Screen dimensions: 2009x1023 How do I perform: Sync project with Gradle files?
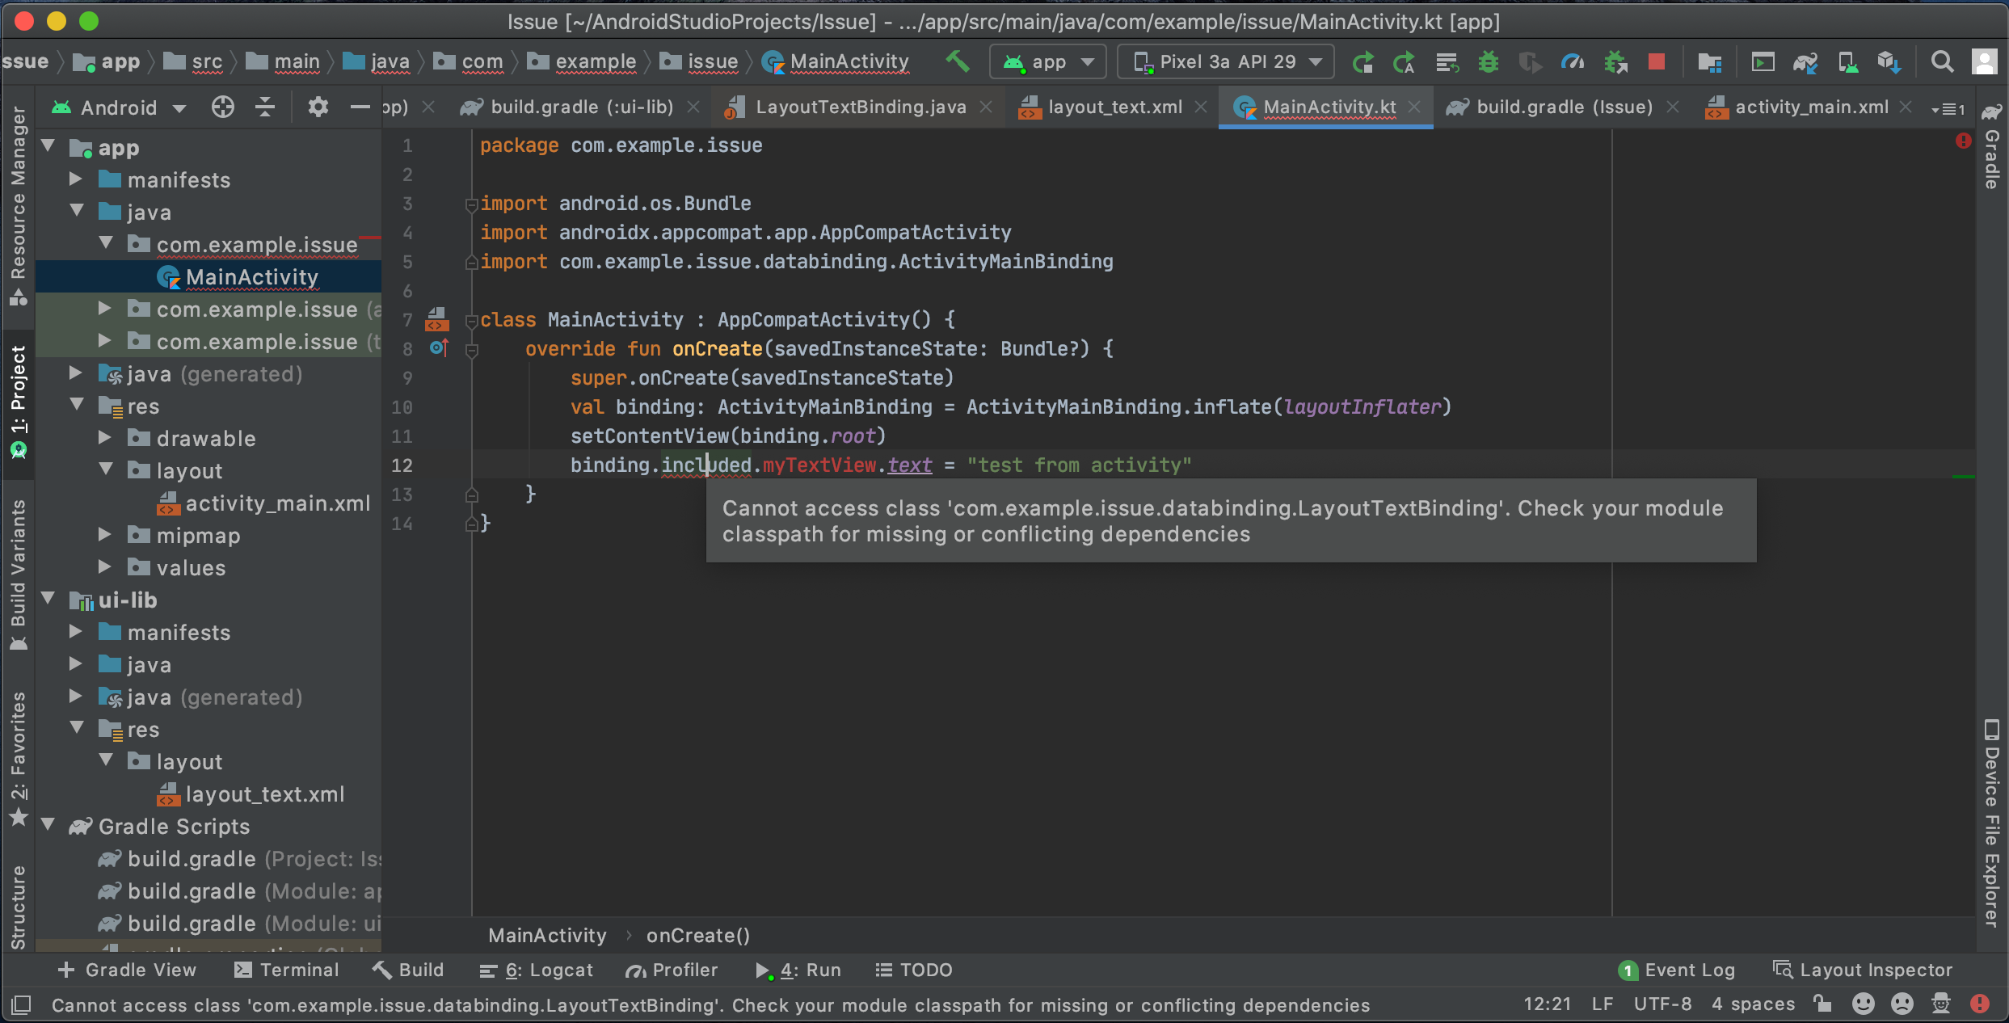[1805, 61]
